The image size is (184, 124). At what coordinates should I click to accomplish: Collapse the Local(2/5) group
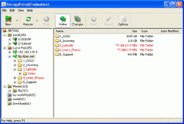5,35
